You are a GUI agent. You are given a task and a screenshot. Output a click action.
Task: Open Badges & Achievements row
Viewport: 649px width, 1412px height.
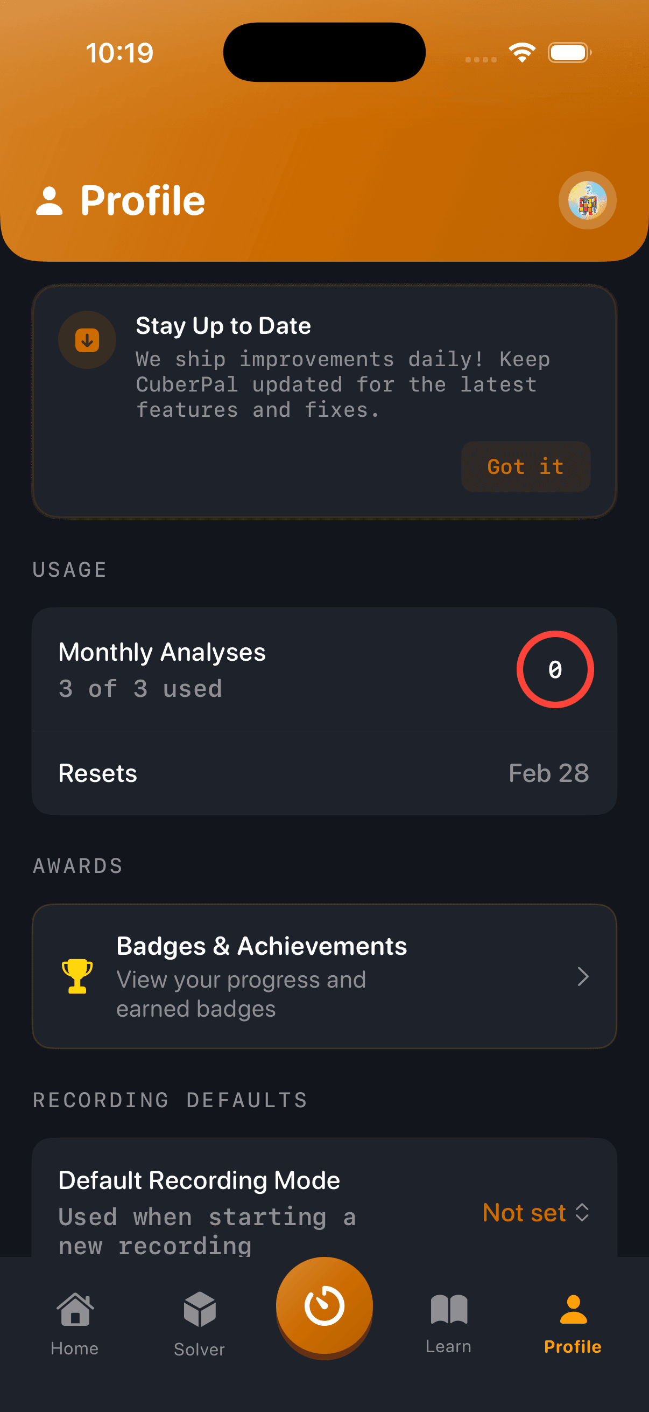[x=324, y=976]
